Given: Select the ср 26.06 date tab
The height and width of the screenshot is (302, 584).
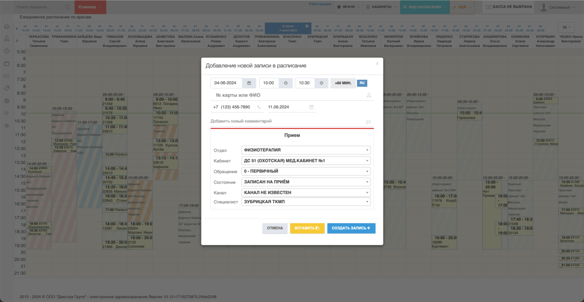Looking at the screenshot, I should click(541, 28).
